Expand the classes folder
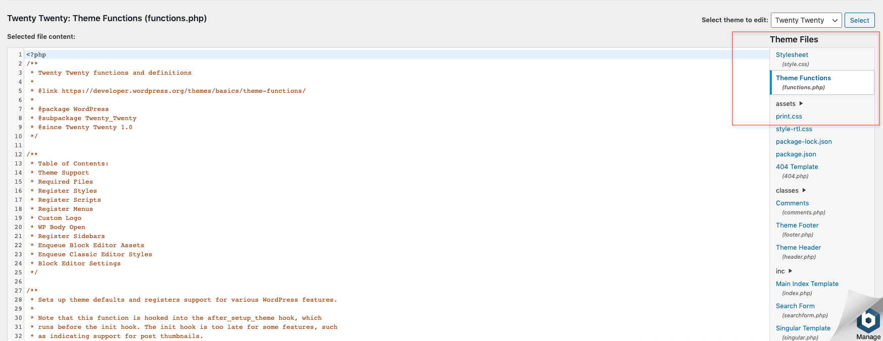This screenshot has width=883, height=341. coord(791,191)
